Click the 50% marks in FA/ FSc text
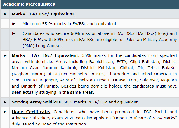 coord(101,102)
